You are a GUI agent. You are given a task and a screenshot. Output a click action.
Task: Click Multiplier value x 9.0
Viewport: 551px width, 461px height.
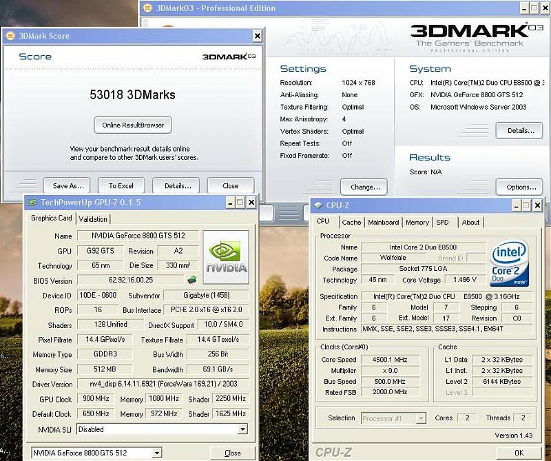(390, 371)
